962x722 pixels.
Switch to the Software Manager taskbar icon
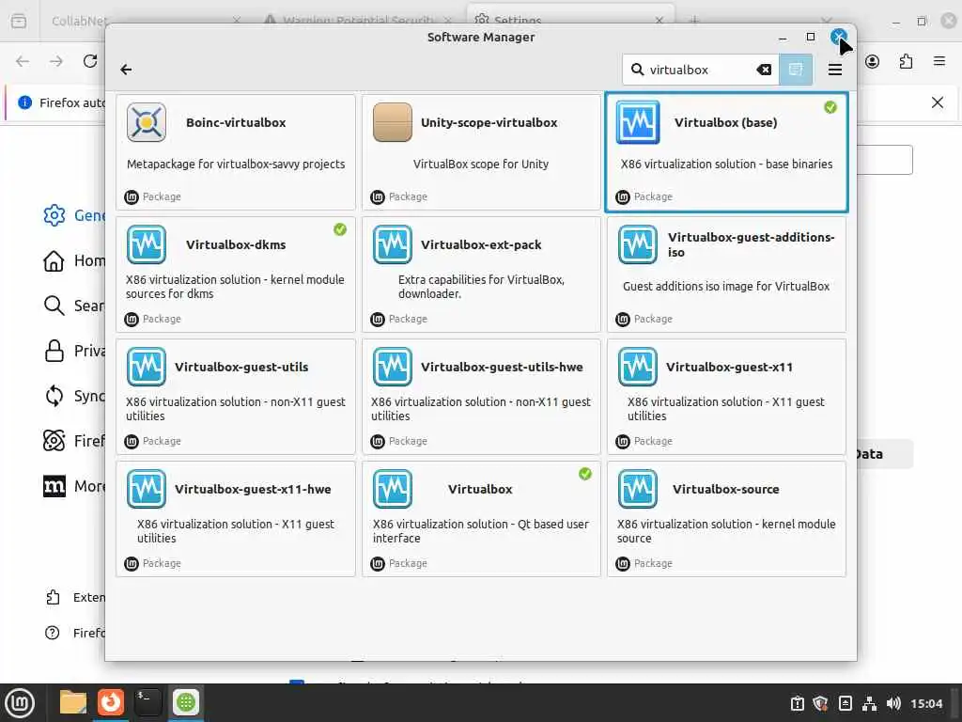(x=185, y=702)
